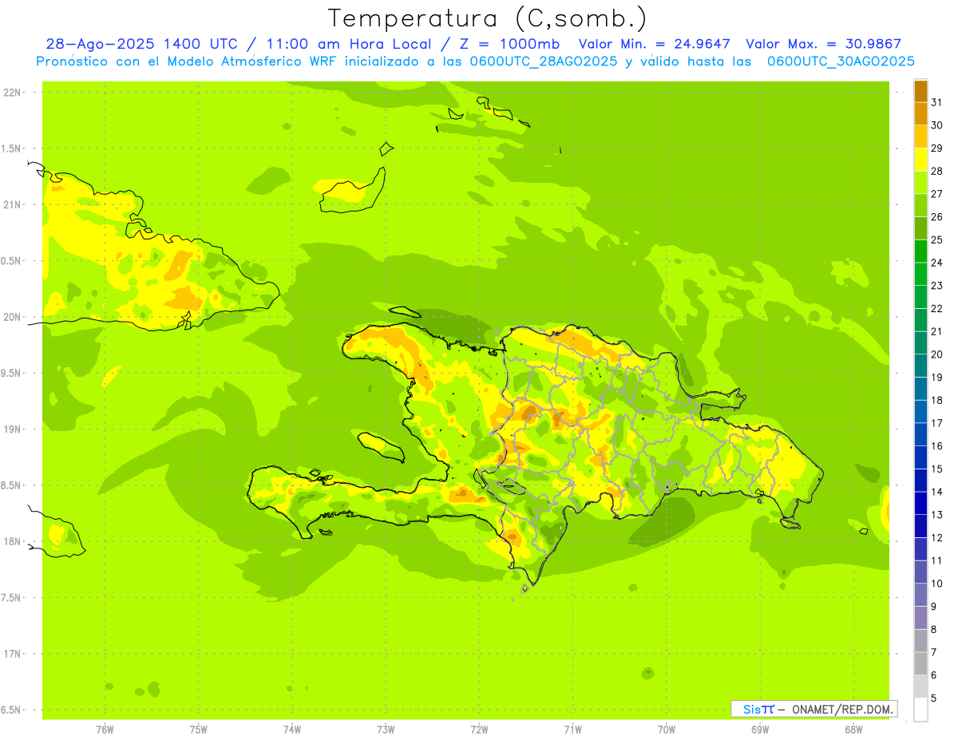Click the '70W' longitude label
The image size is (958, 740).
click(667, 730)
